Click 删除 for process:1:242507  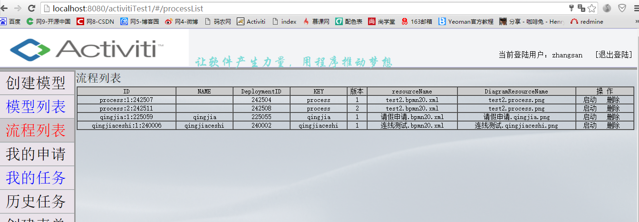click(613, 100)
